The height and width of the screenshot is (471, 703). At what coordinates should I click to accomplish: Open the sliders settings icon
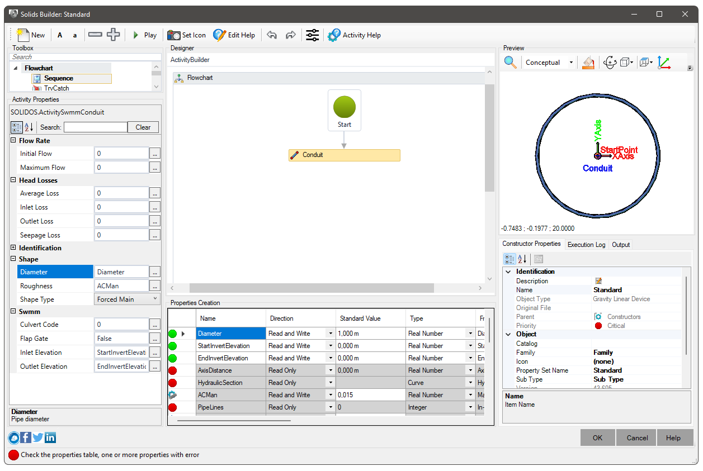(x=313, y=35)
